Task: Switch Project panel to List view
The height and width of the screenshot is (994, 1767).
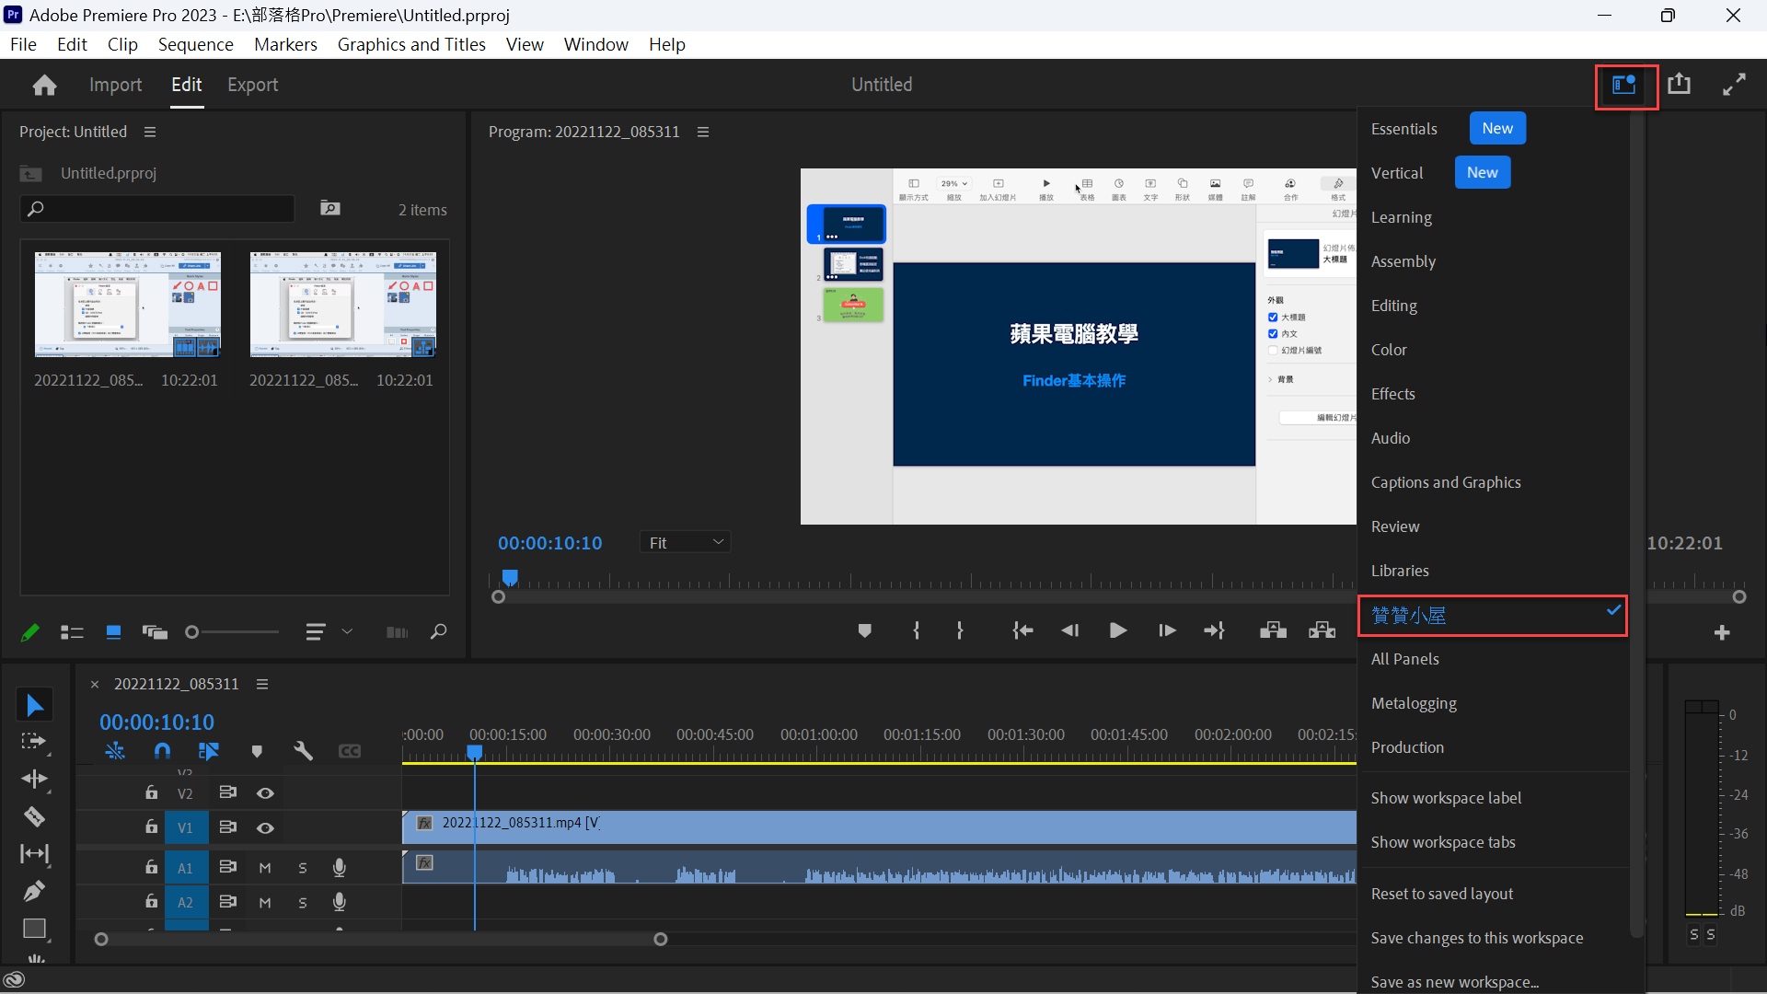Action: pyautogui.click(x=72, y=632)
